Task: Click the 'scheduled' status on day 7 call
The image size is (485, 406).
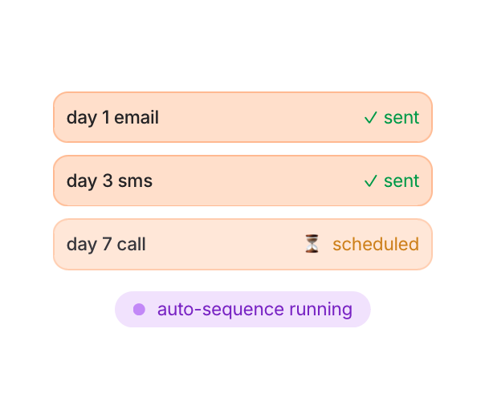Action: pyautogui.click(x=375, y=244)
